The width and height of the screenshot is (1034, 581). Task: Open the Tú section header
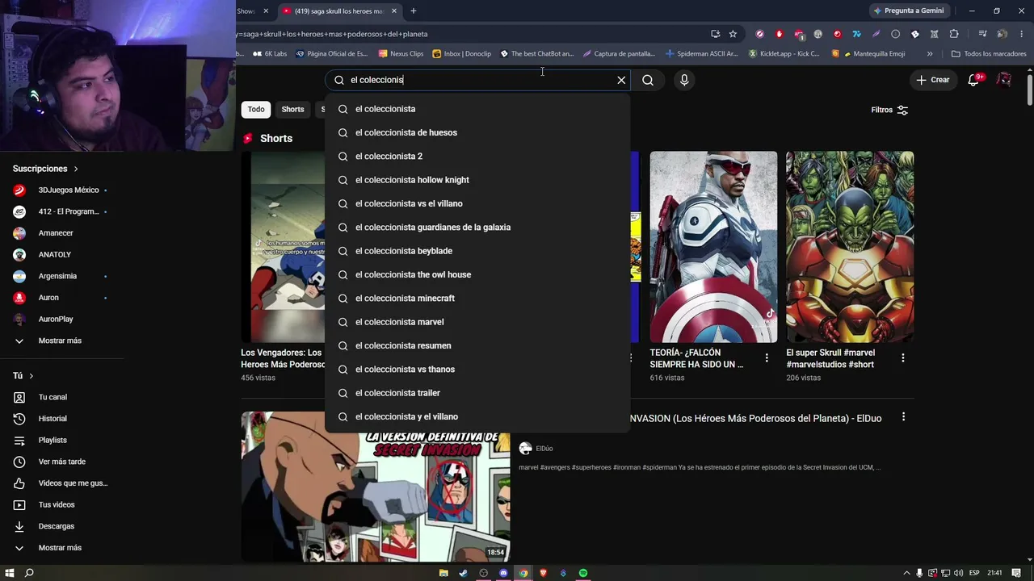point(23,376)
